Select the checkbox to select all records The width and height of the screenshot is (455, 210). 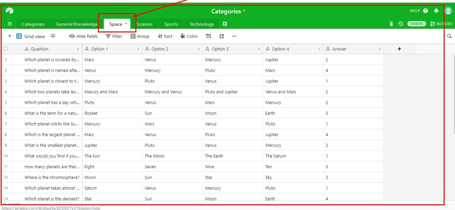pos(5,49)
